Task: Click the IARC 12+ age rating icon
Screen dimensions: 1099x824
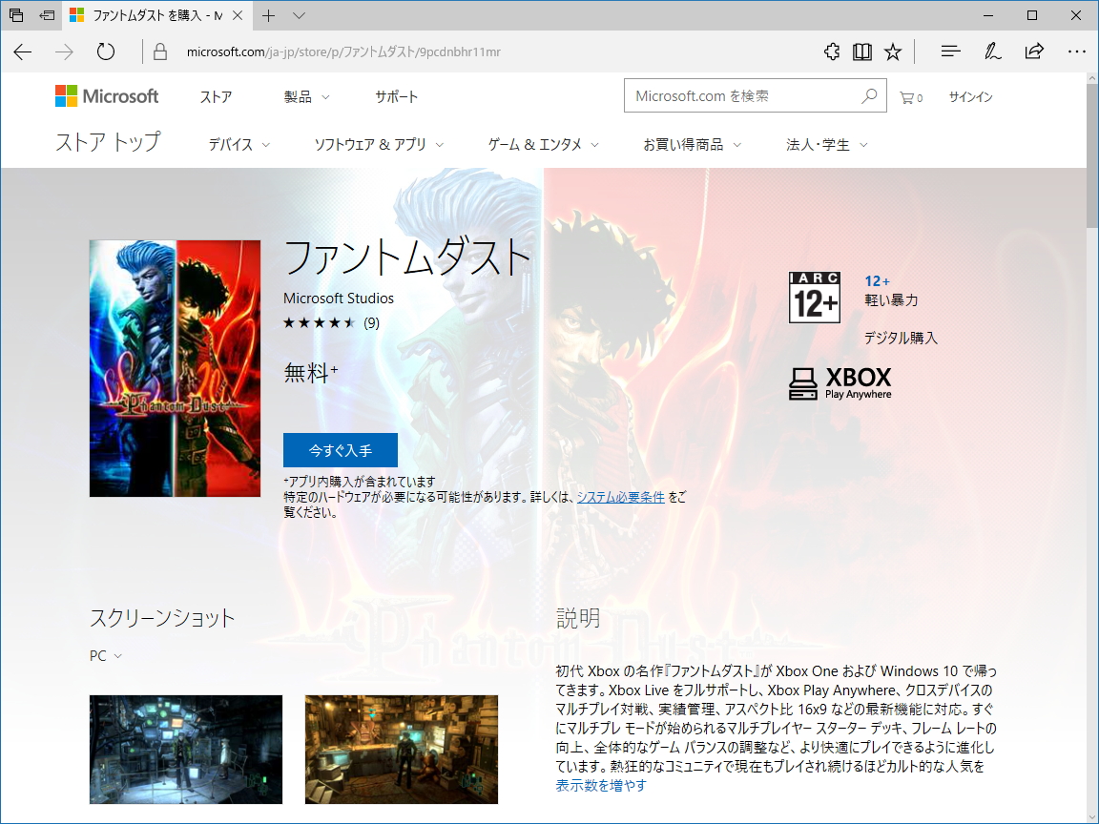Action: point(814,296)
